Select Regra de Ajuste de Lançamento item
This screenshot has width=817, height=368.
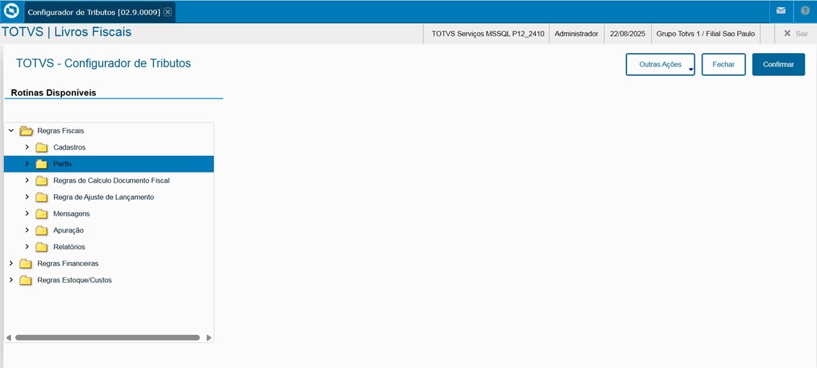104,197
